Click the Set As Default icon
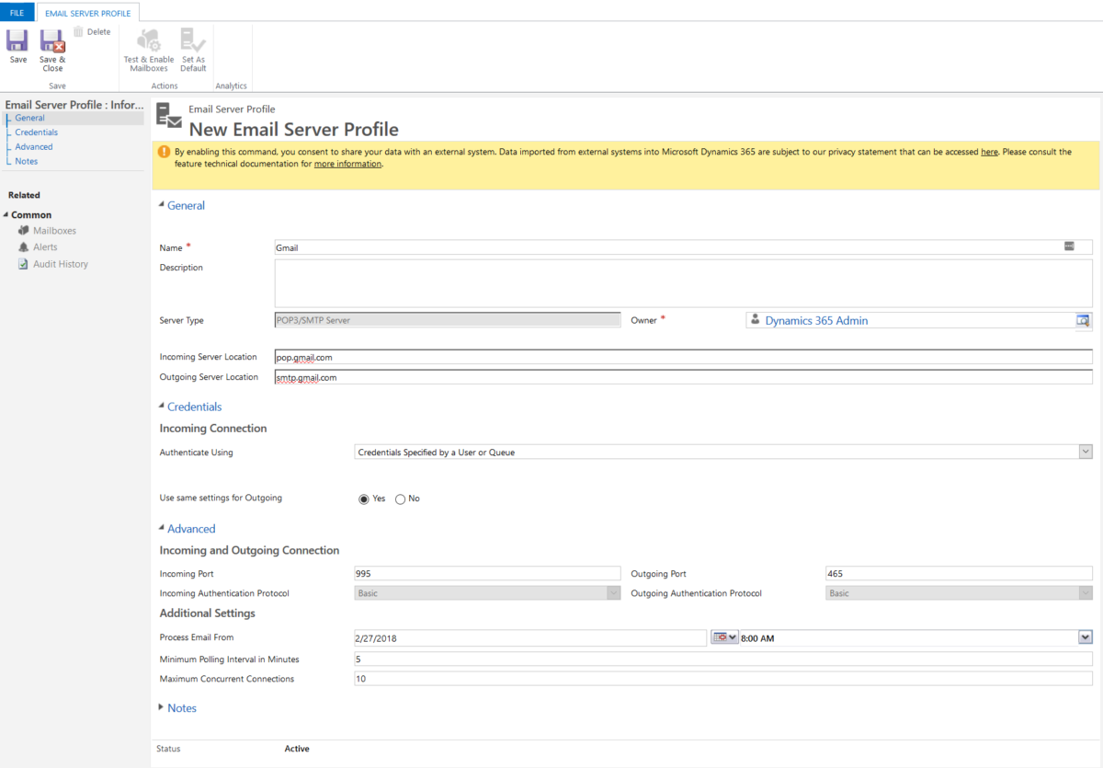Viewport: 1103px width, 768px height. [193, 40]
